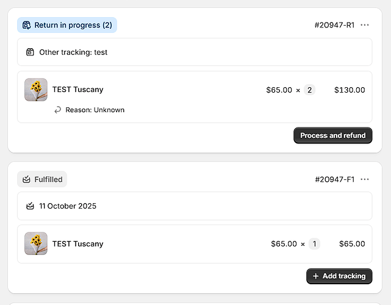Click the Return in progress (2) badge
The image size is (391, 305).
click(67, 25)
